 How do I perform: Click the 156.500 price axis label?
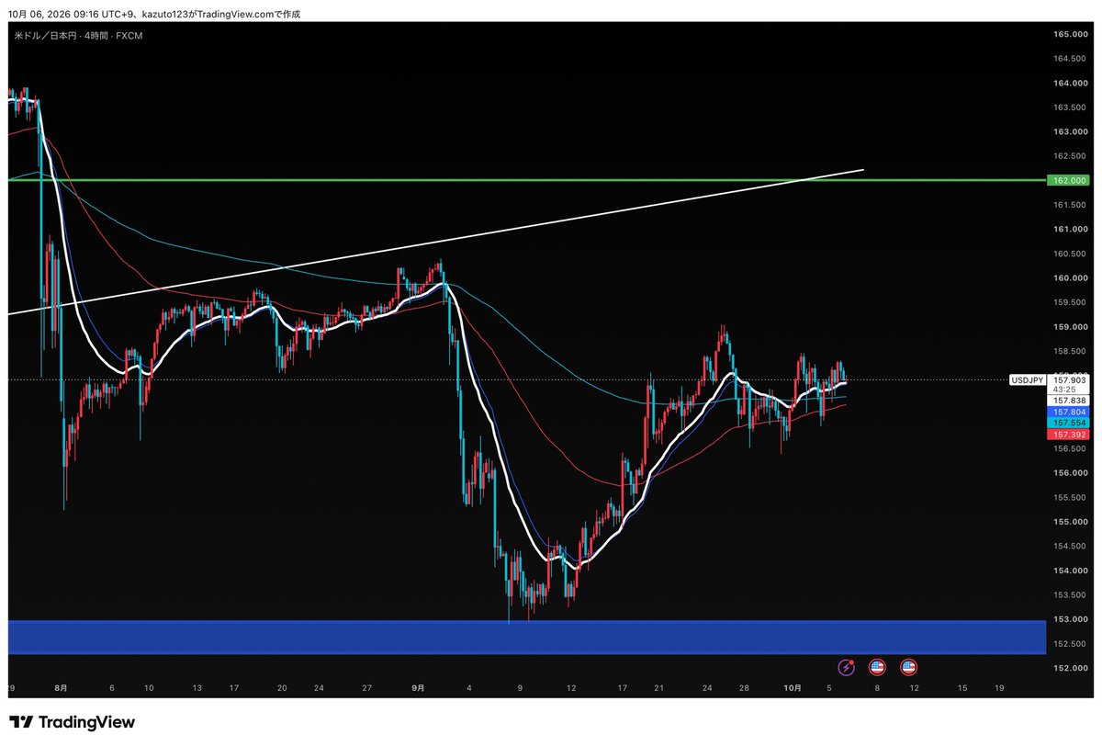pyautogui.click(x=1070, y=448)
